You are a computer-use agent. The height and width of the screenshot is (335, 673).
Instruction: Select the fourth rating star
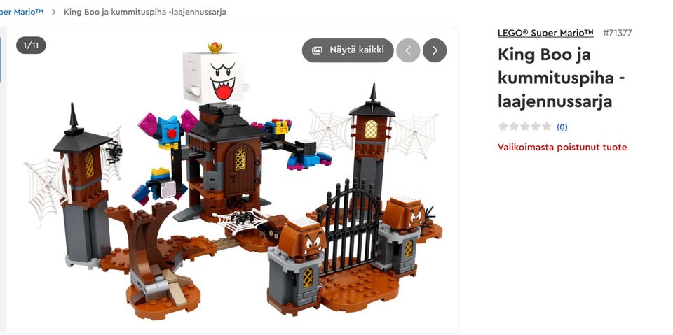[535, 127]
